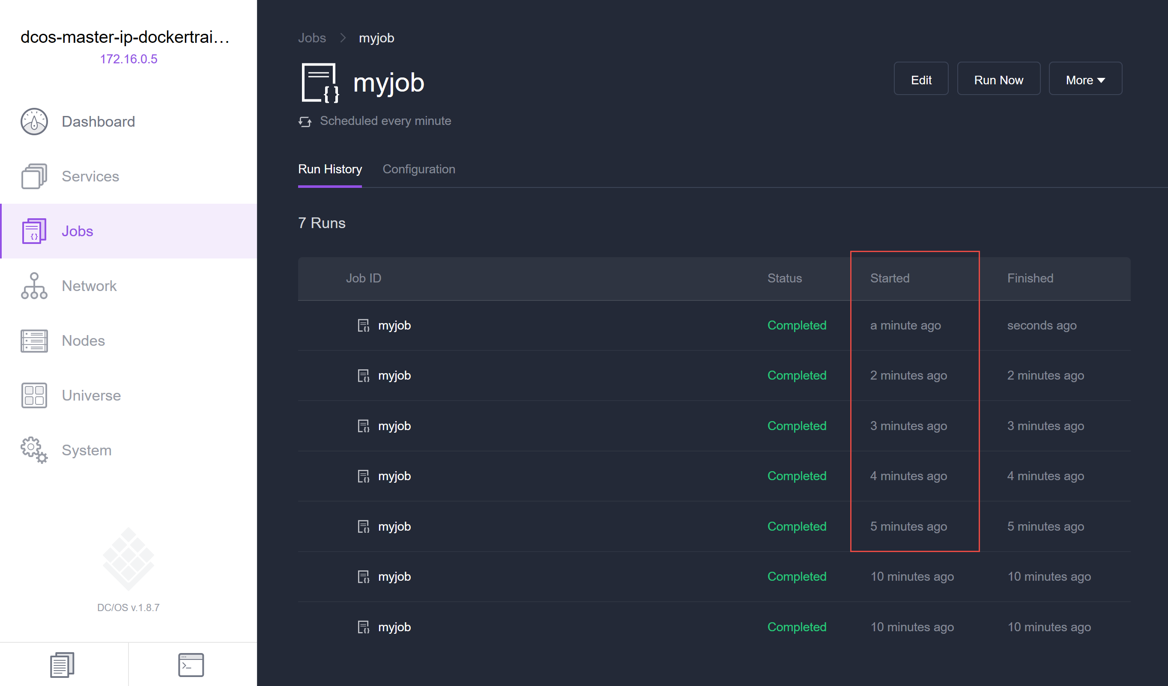The width and height of the screenshot is (1168, 686).
Task: Click job icon in the '2 minutes ago' row
Action: tap(363, 376)
